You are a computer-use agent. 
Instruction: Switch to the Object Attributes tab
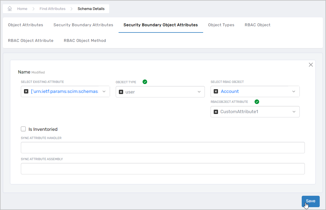(25, 25)
